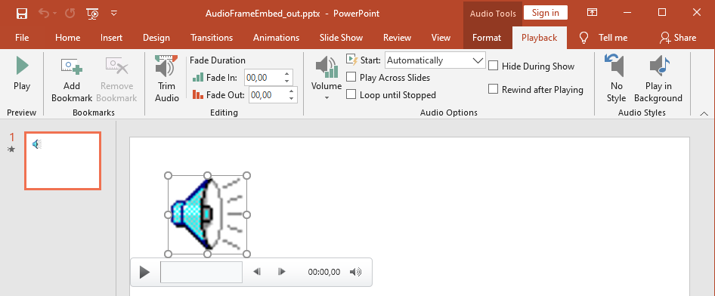Move forward 0.25 seconds in audio

tap(282, 272)
